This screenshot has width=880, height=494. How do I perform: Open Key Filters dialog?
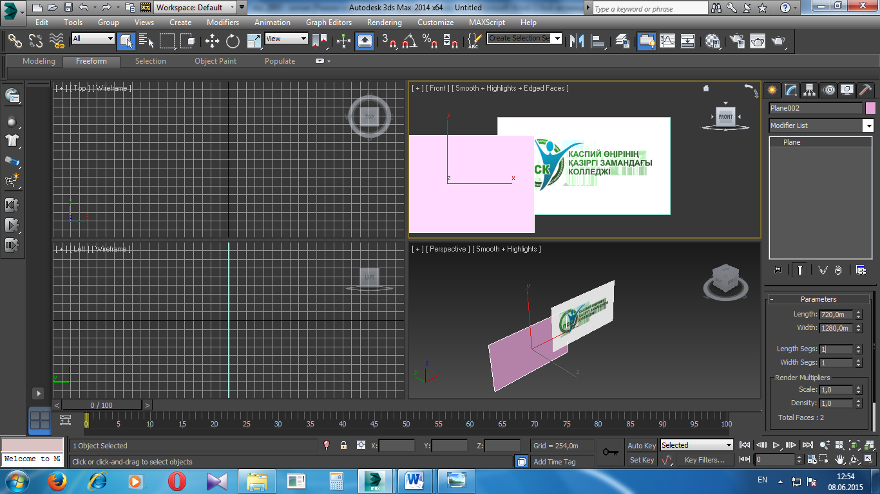[704, 460]
